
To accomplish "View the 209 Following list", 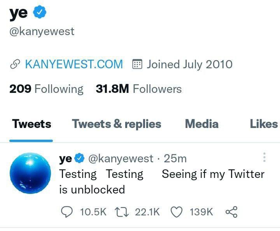I will click(46, 89).
